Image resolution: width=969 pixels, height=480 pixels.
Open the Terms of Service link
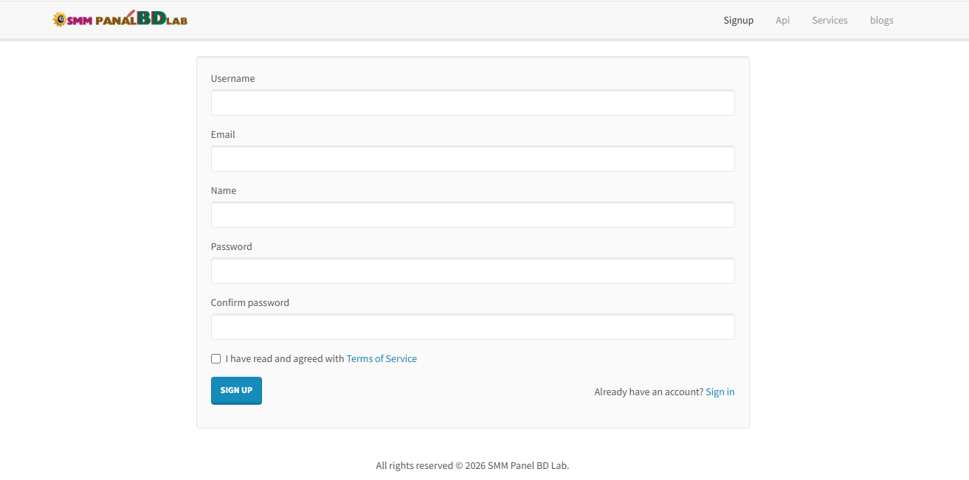click(382, 359)
